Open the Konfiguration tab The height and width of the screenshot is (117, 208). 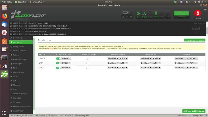(x=21, y=47)
